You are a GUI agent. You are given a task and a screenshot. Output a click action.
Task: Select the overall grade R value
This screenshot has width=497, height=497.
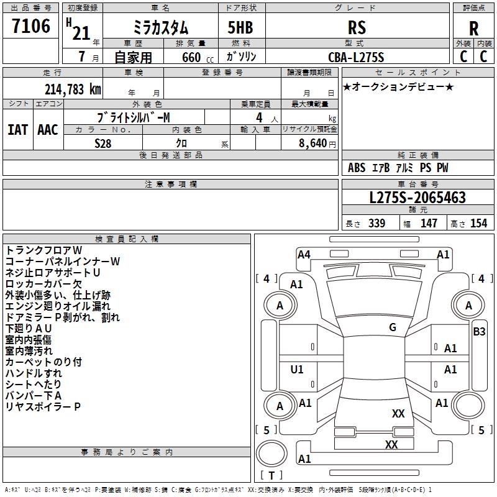click(x=473, y=28)
